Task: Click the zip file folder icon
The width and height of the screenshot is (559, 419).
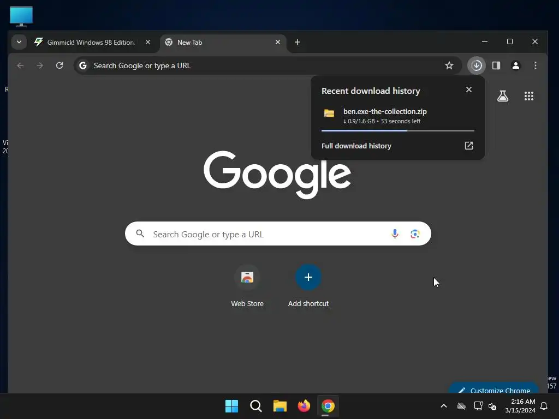Action: coord(329,113)
